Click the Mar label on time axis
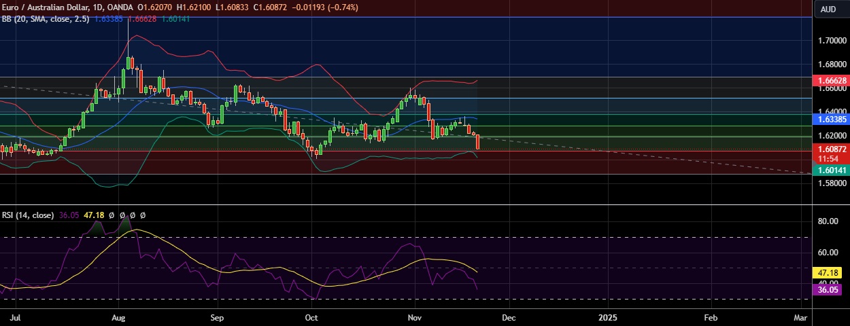Viewport: 850px width, 326px height. [x=801, y=317]
